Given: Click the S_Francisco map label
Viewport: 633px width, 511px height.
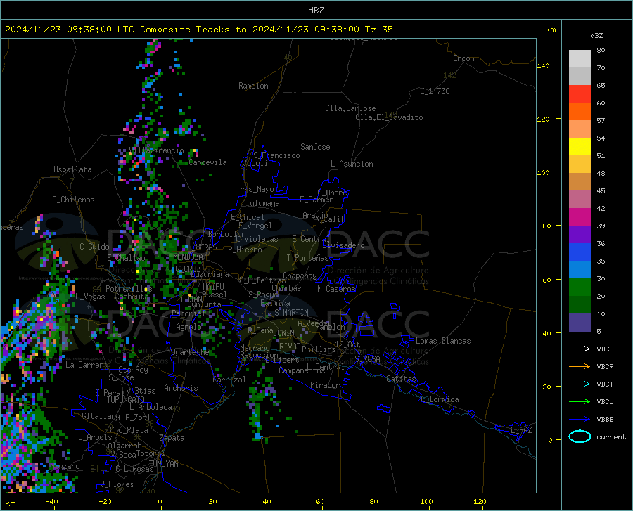Looking at the screenshot, I should [x=276, y=155].
